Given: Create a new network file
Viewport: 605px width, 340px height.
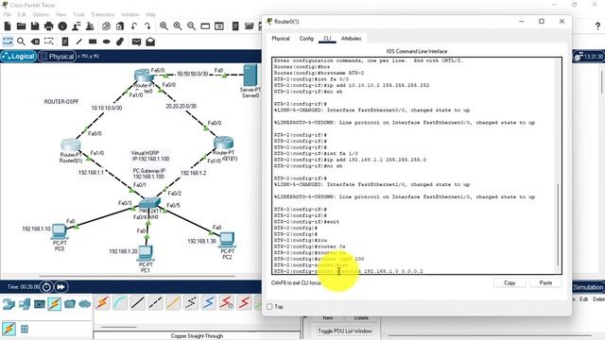Looking at the screenshot, I should [x=8, y=26].
